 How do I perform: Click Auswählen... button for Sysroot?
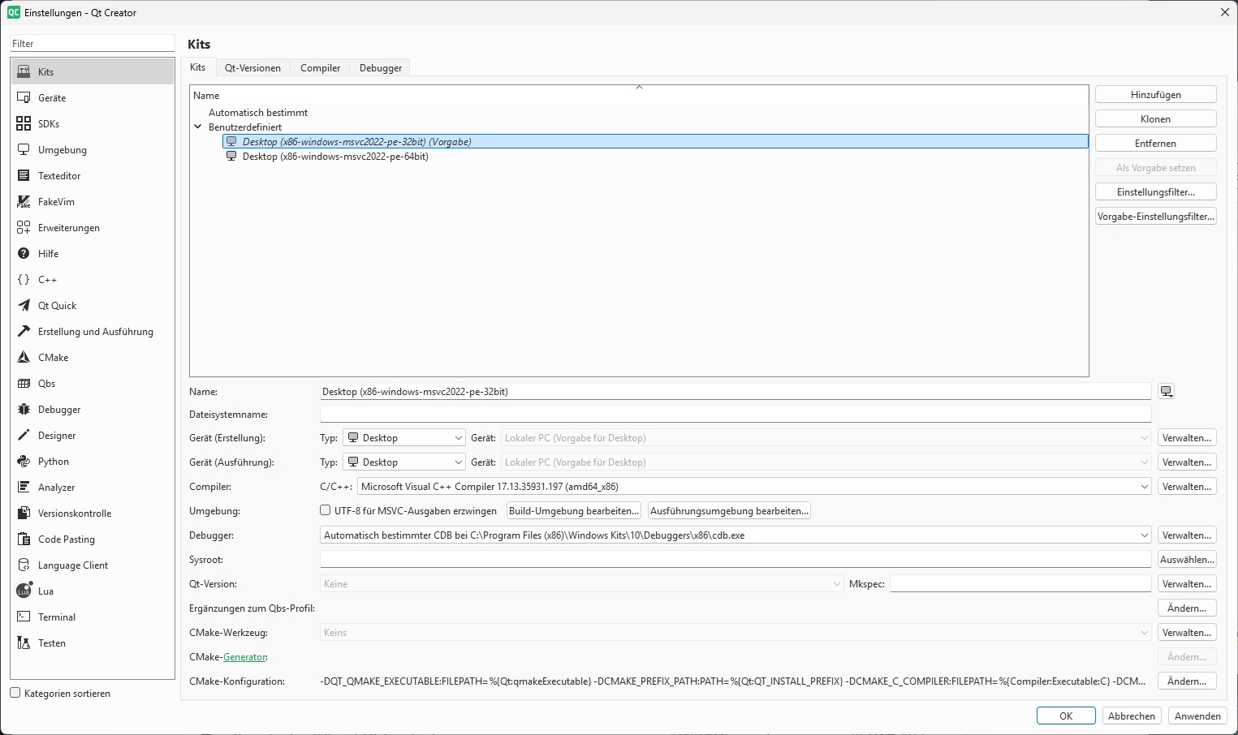[x=1187, y=560]
